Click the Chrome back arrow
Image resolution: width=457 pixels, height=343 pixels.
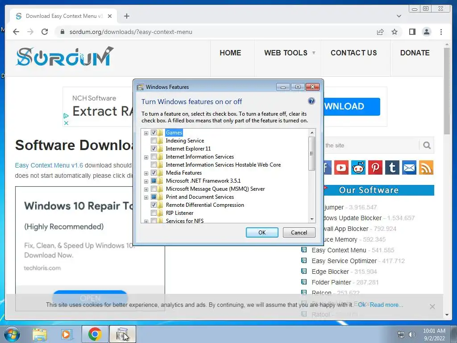[16, 32]
